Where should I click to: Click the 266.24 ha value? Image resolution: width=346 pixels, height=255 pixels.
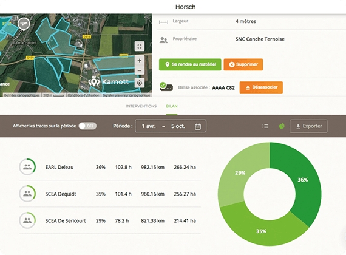click(x=185, y=168)
